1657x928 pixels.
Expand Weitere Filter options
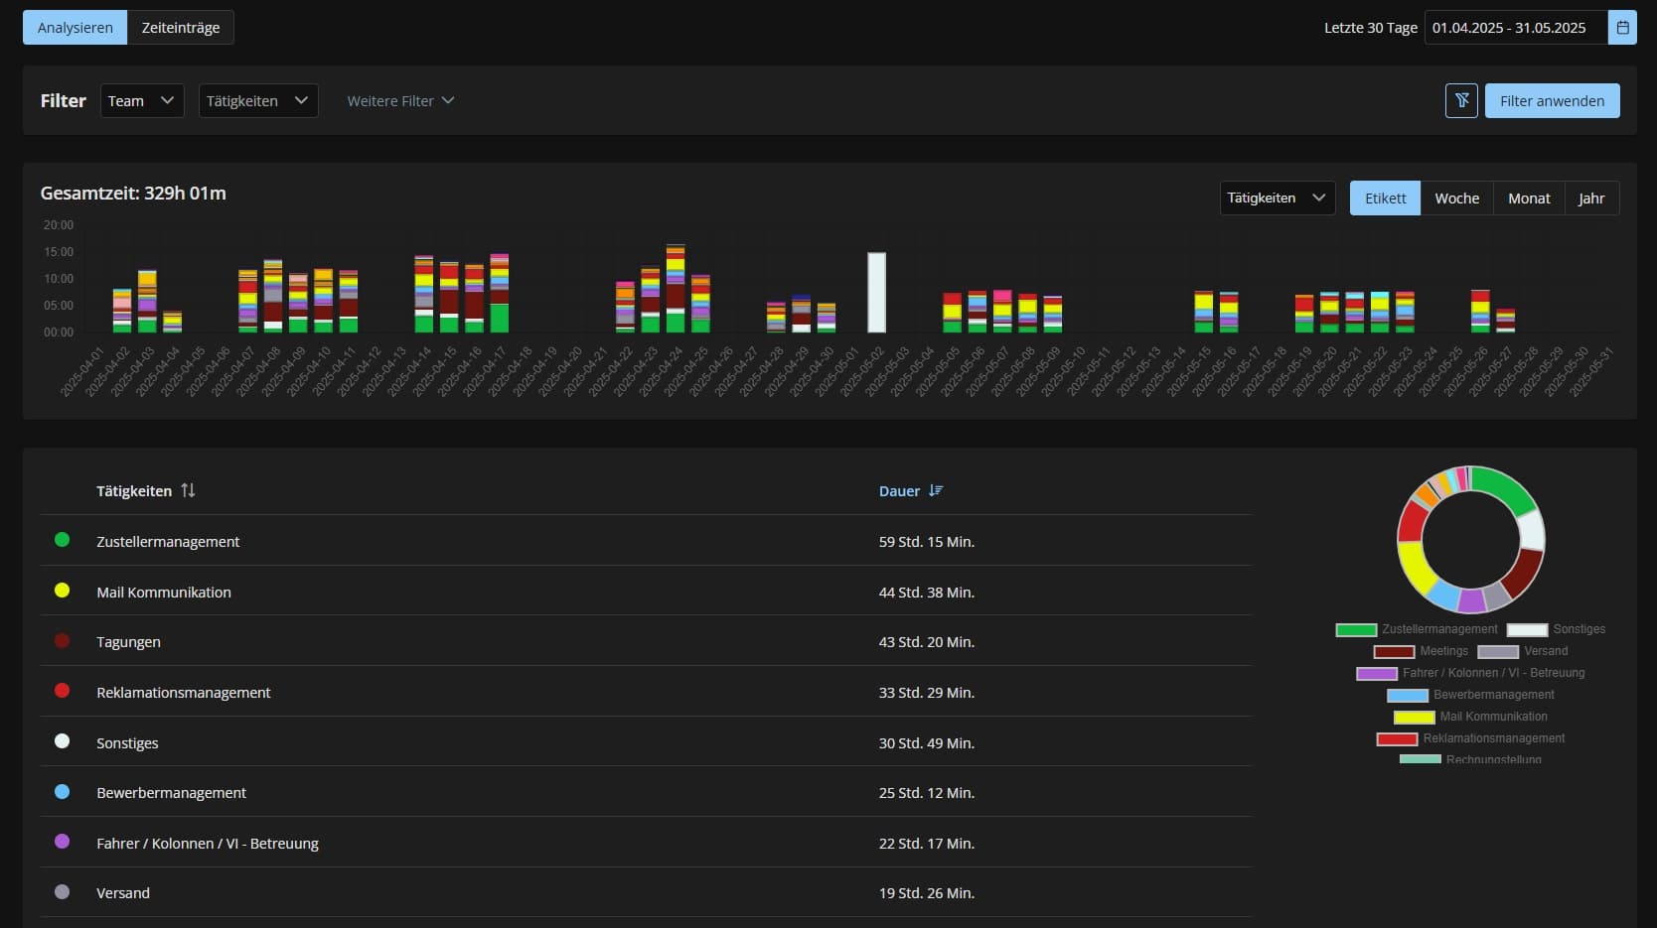(400, 100)
